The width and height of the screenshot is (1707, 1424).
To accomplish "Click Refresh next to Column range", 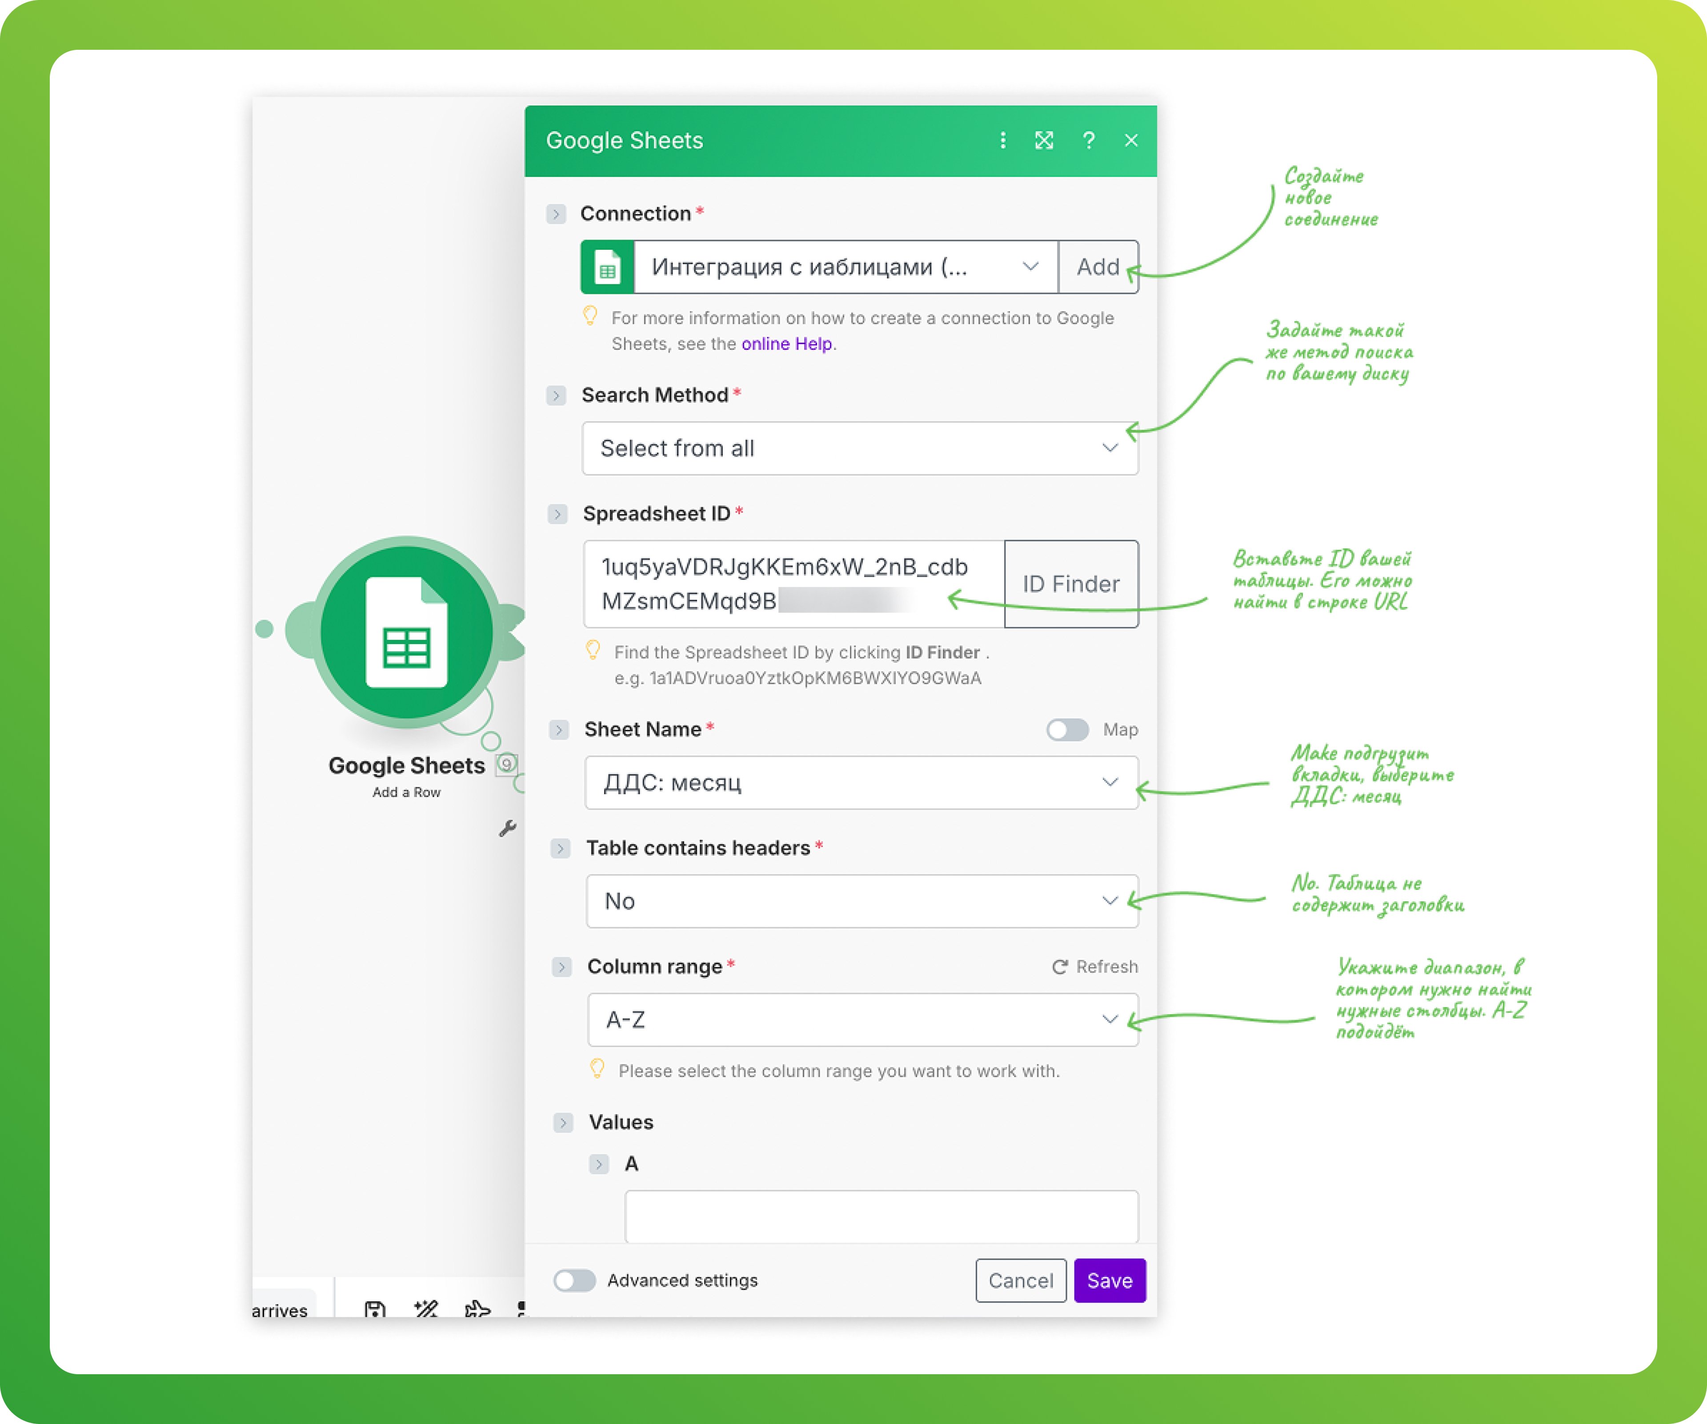I will click(x=1095, y=966).
